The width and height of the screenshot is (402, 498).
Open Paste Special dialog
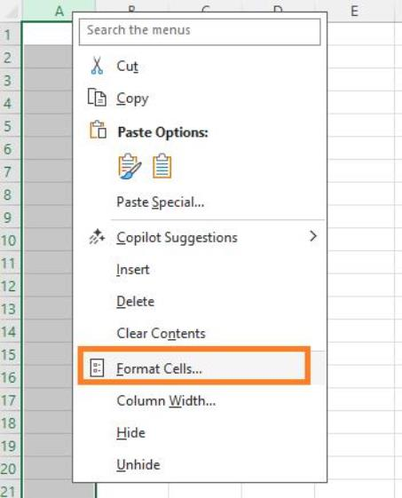pyautogui.click(x=161, y=202)
